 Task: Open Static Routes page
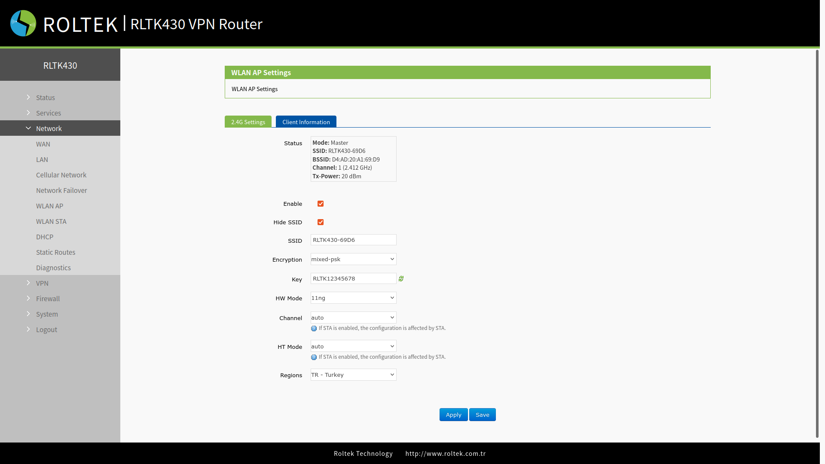pos(55,252)
